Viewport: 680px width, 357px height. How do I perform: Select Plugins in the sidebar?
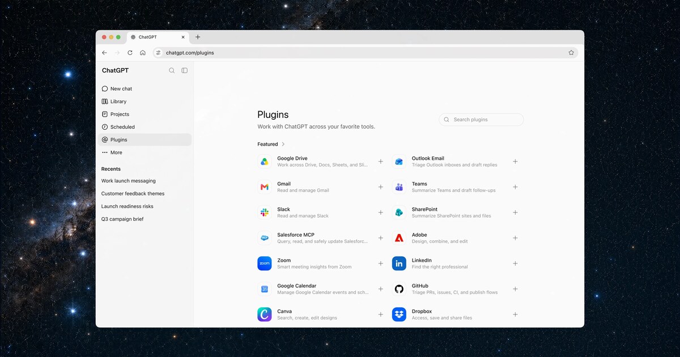[144, 140]
